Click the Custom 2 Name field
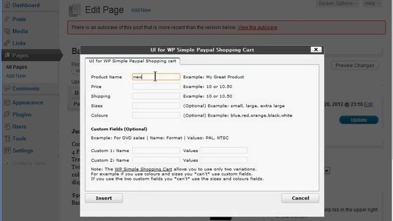The width and height of the screenshot is (393, 221). [x=156, y=160]
